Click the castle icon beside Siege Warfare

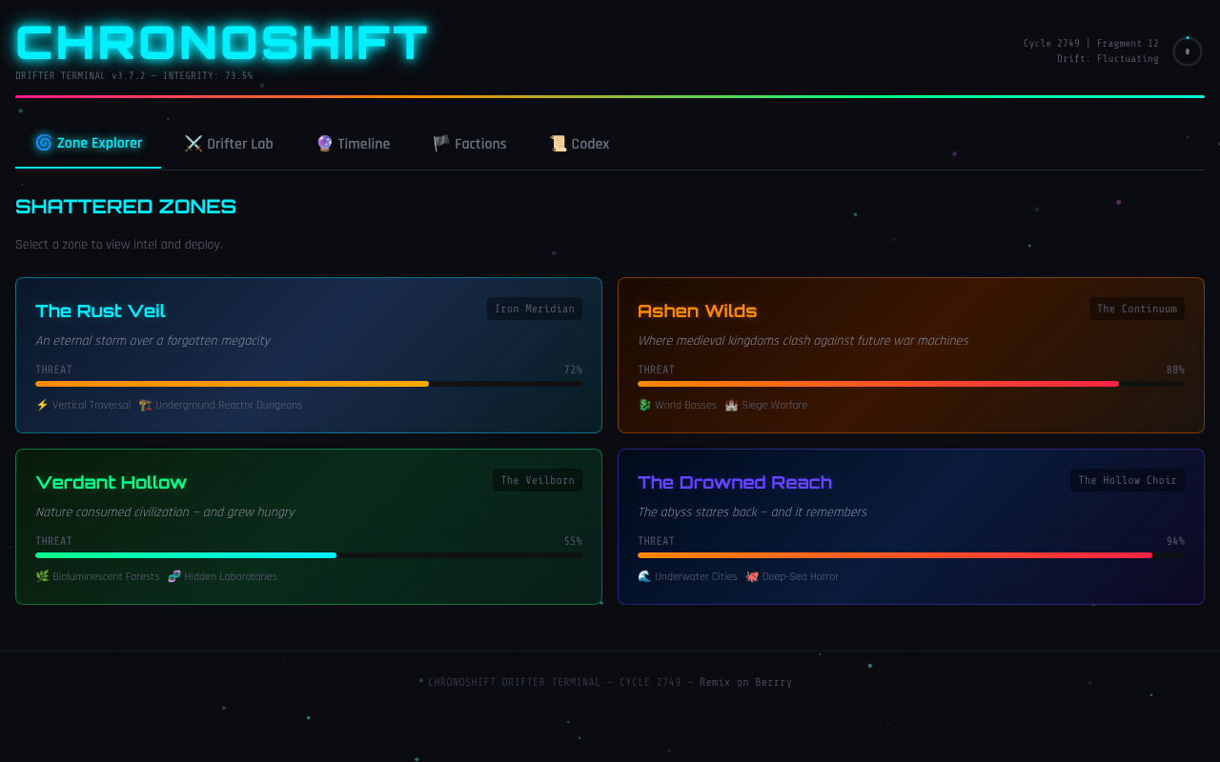(x=731, y=405)
